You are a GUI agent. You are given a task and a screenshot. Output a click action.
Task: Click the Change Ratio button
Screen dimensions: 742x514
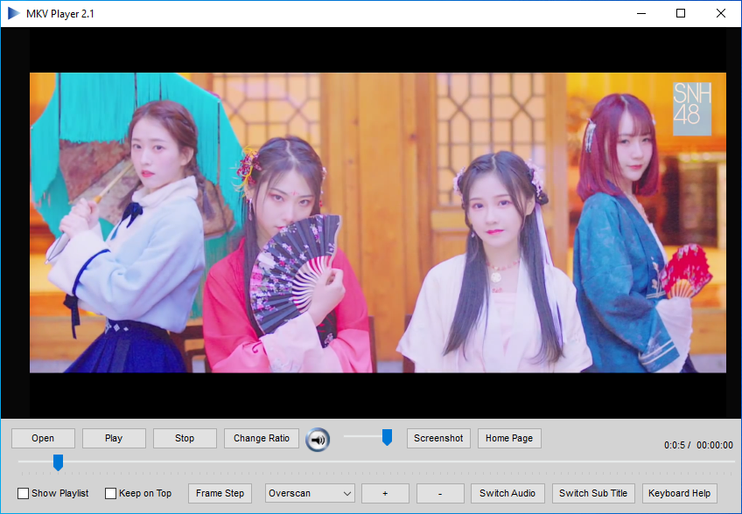click(262, 439)
